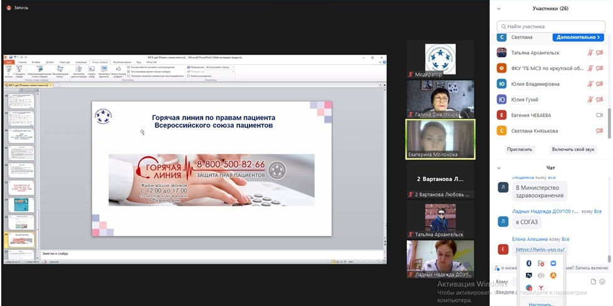Click disabled camera icon for Татьяна Архангельск
This screenshot has height=306, width=613.
point(599,53)
